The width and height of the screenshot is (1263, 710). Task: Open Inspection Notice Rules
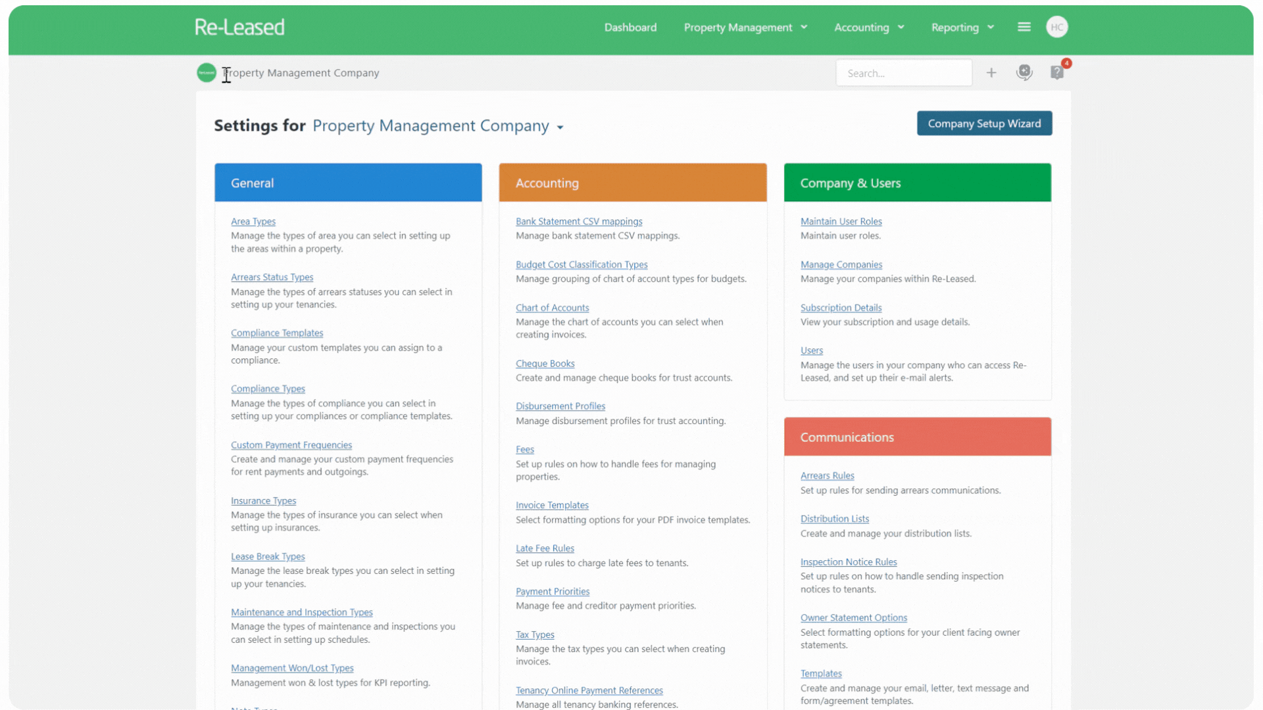[849, 562]
